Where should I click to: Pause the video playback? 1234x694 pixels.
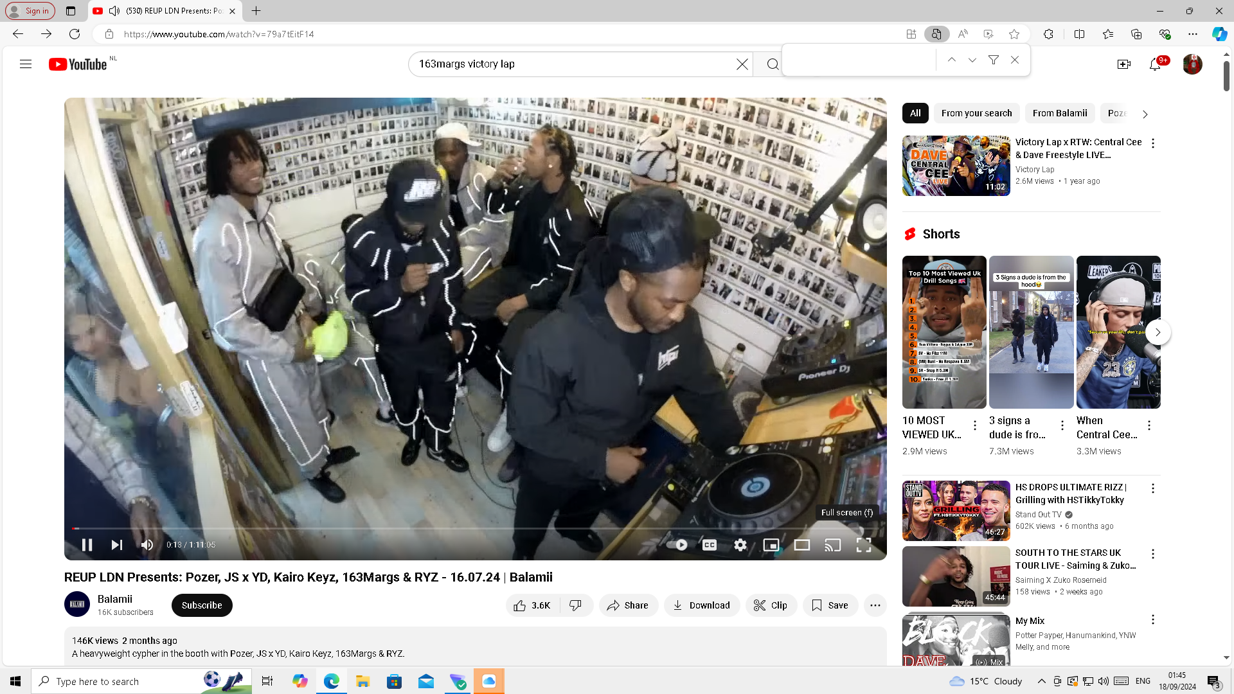click(x=87, y=545)
